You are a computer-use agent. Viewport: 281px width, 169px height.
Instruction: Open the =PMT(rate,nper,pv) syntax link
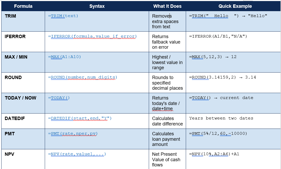pos(73,133)
